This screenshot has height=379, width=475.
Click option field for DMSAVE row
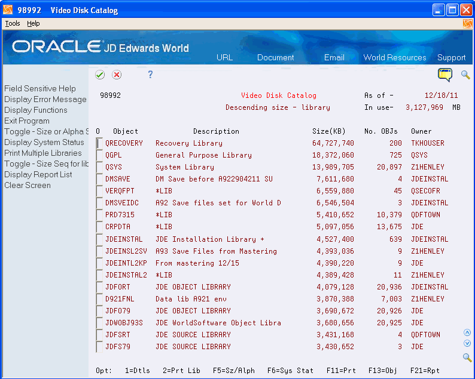(99, 179)
